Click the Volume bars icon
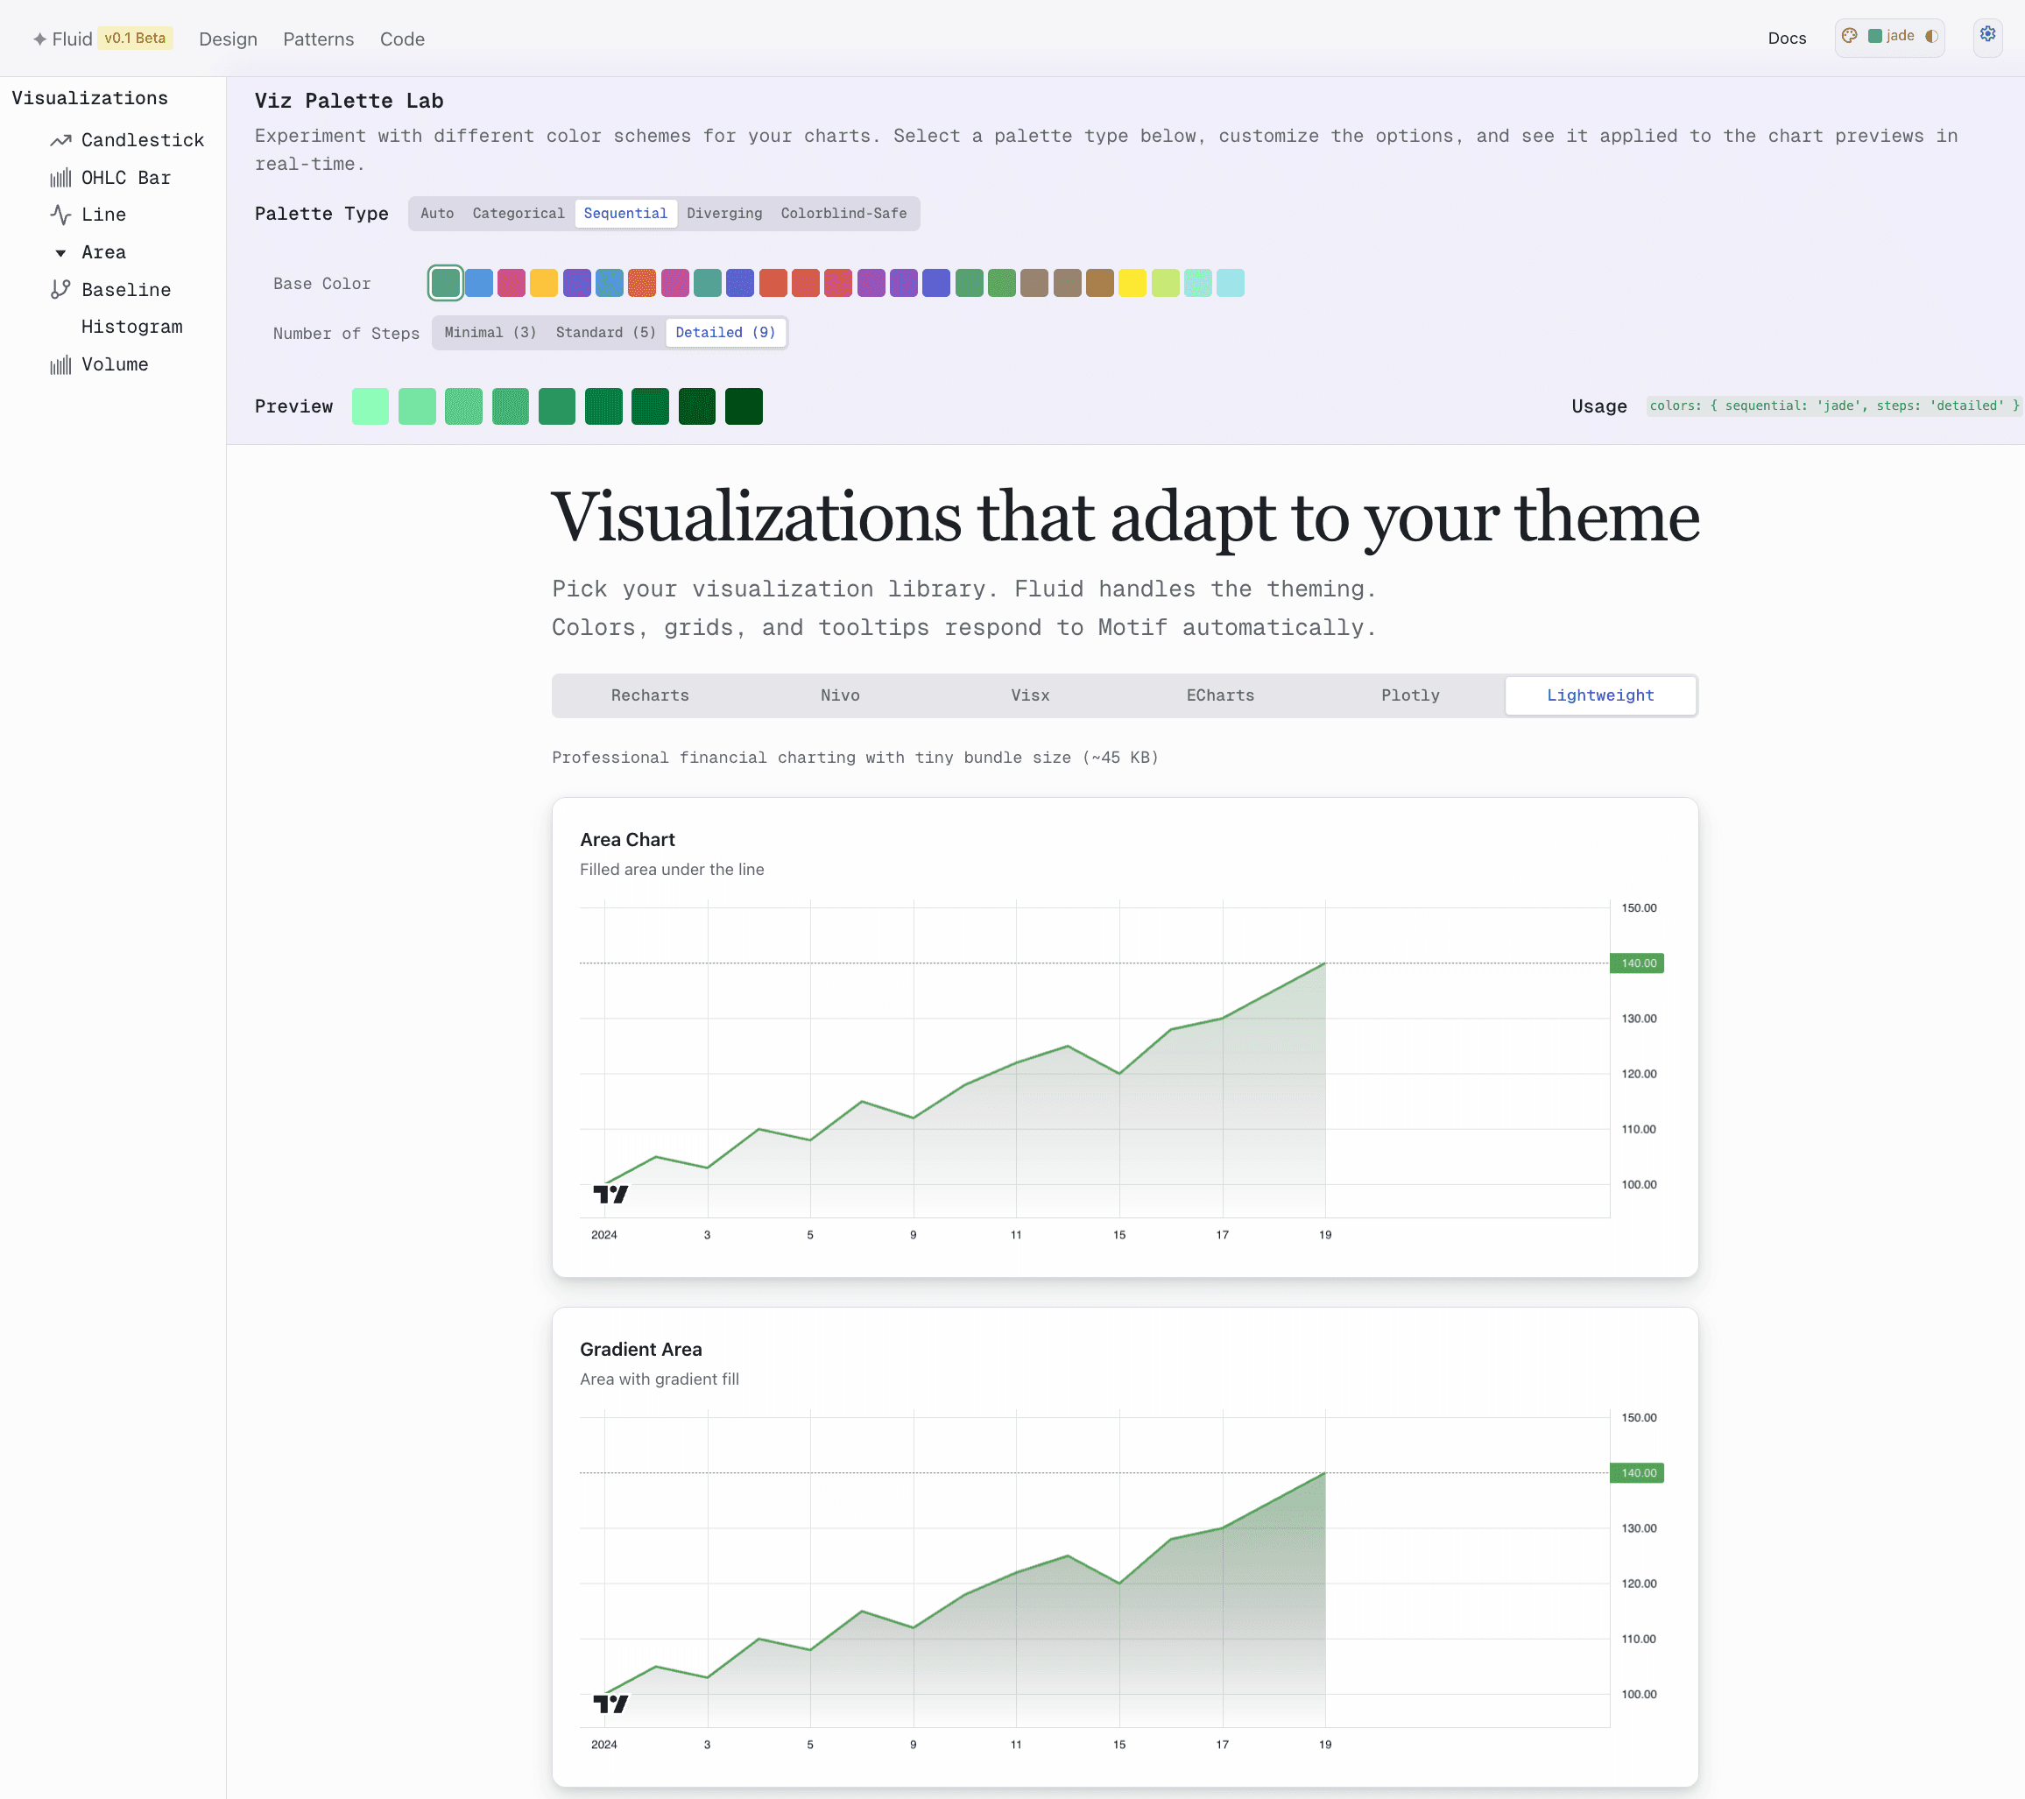The image size is (2025, 1799). (60, 364)
